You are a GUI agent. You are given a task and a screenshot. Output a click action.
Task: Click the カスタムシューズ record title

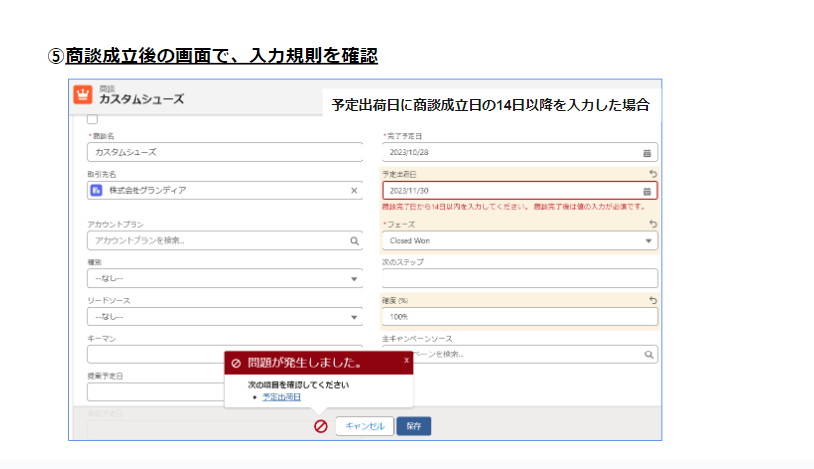141,99
